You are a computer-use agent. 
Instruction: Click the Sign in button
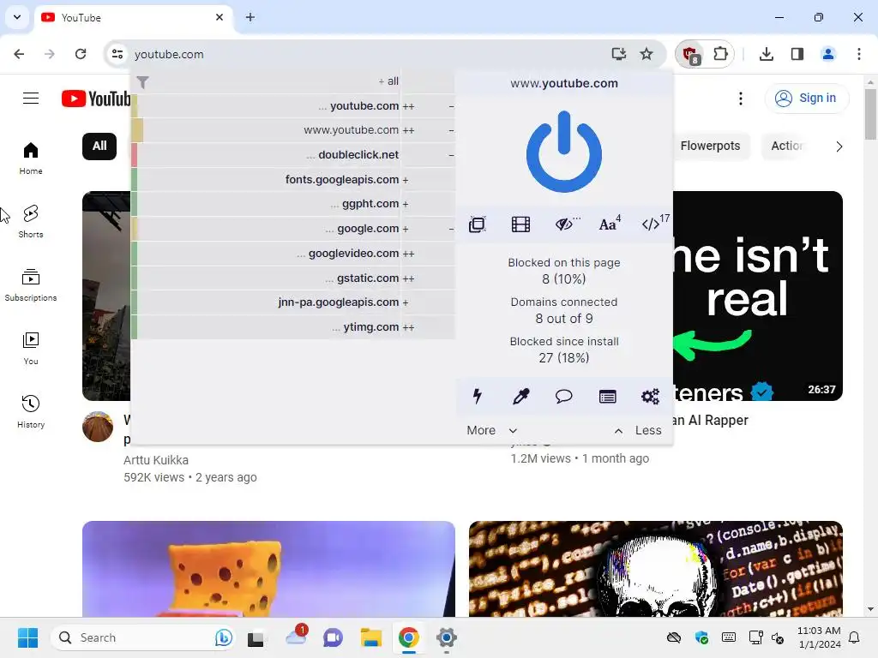pyautogui.click(x=806, y=98)
